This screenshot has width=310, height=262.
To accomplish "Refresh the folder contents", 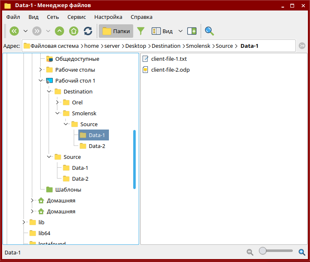I will 88,31.
